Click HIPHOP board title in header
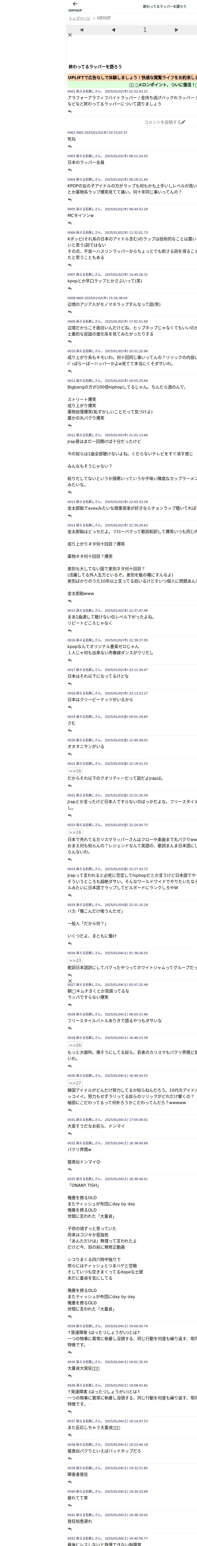 [x=75, y=11]
